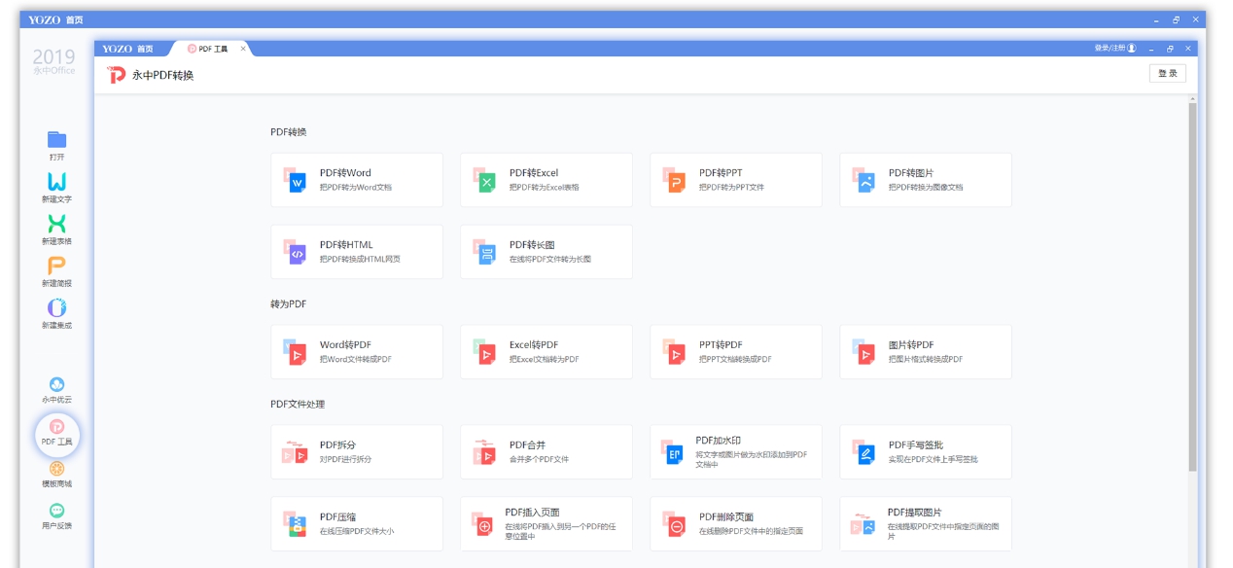Click the 新建集成 icon in sidebar

pos(56,307)
